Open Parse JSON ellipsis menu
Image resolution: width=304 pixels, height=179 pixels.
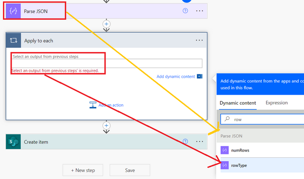coord(199,11)
